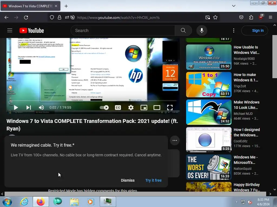This screenshot has width=277, height=207.
Task: Click the Nostalgic9080 channel name
Action: coord(244,58)
